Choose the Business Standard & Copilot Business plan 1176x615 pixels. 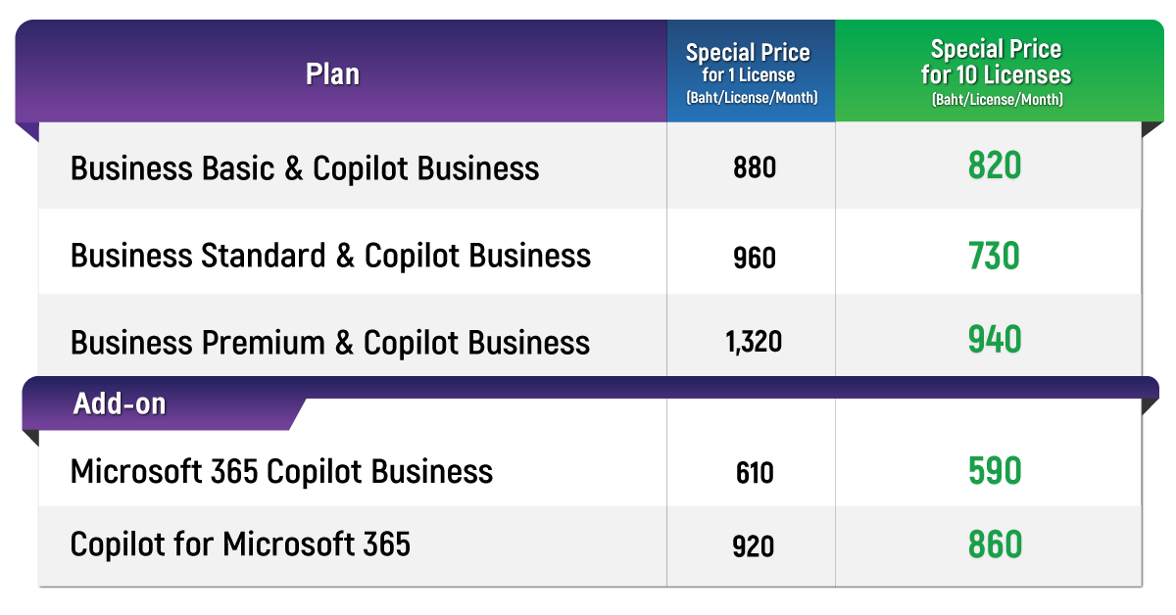(x=330, y=256)
